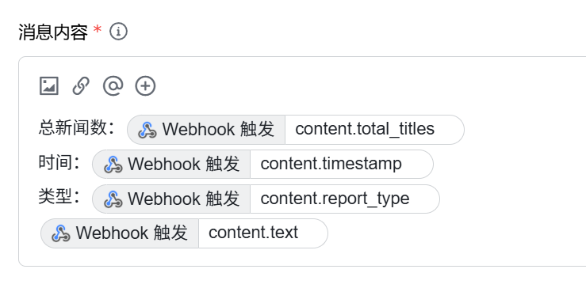The image size is (586, 288).
Task: Click Webhook 触发 label before content.total_titles
Action: click(218, 130)
